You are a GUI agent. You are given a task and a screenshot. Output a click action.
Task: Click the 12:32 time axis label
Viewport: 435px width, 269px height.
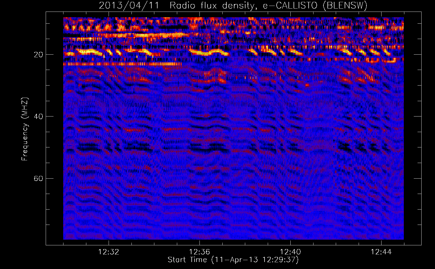109,252
